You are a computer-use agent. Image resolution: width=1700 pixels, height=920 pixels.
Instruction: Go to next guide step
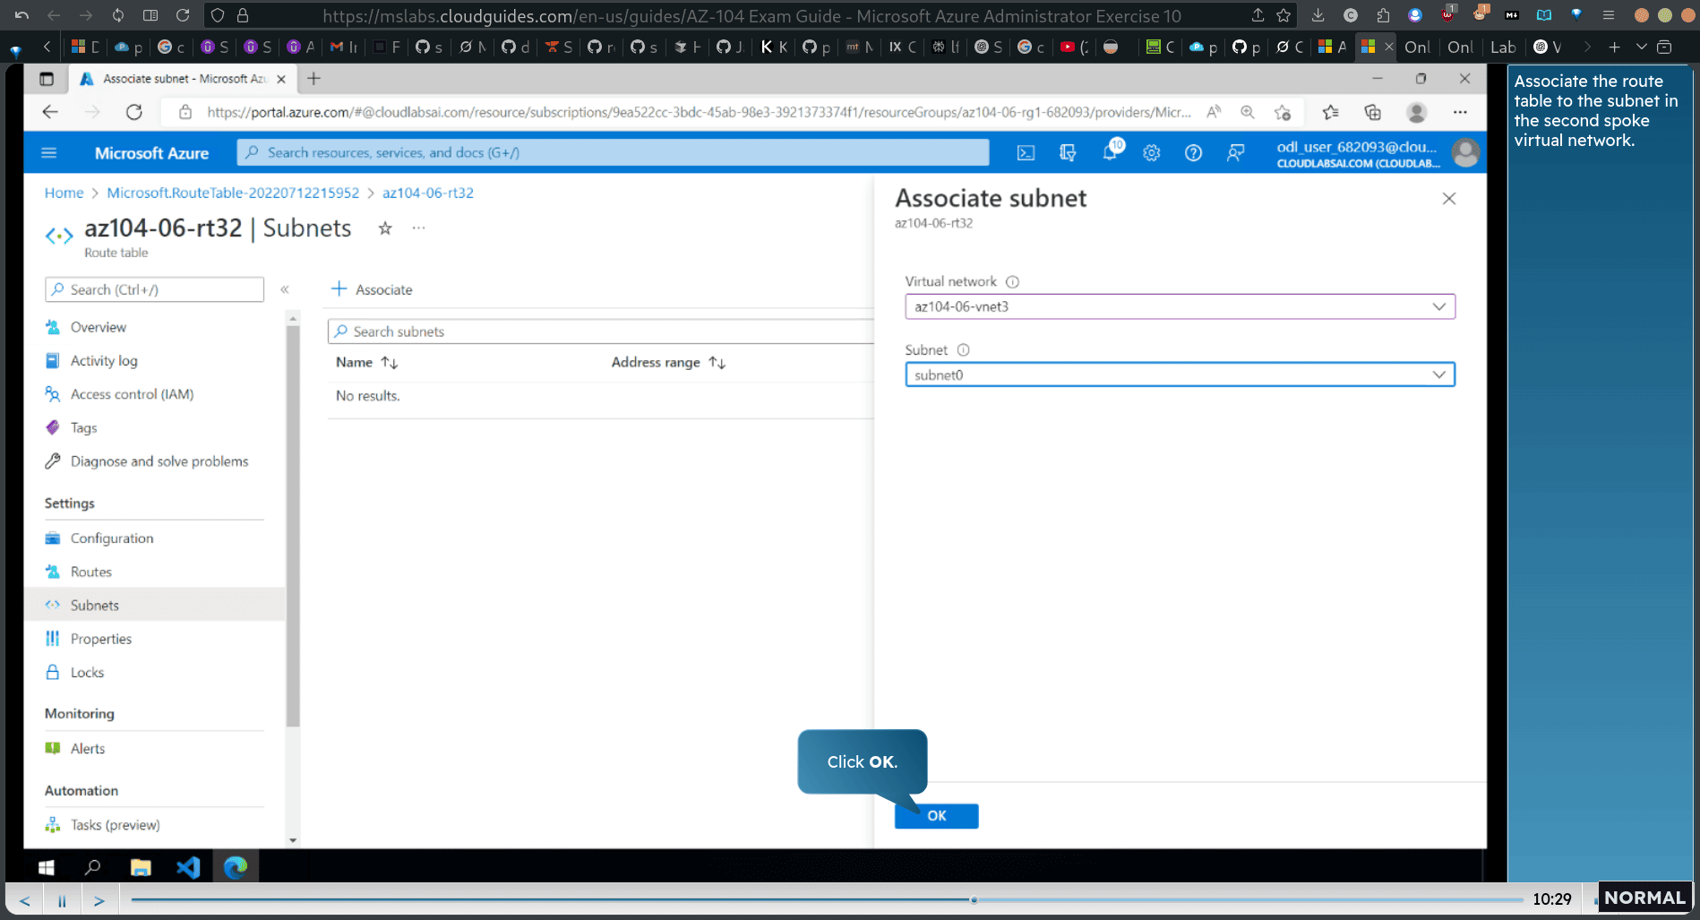tap(99, 900)
